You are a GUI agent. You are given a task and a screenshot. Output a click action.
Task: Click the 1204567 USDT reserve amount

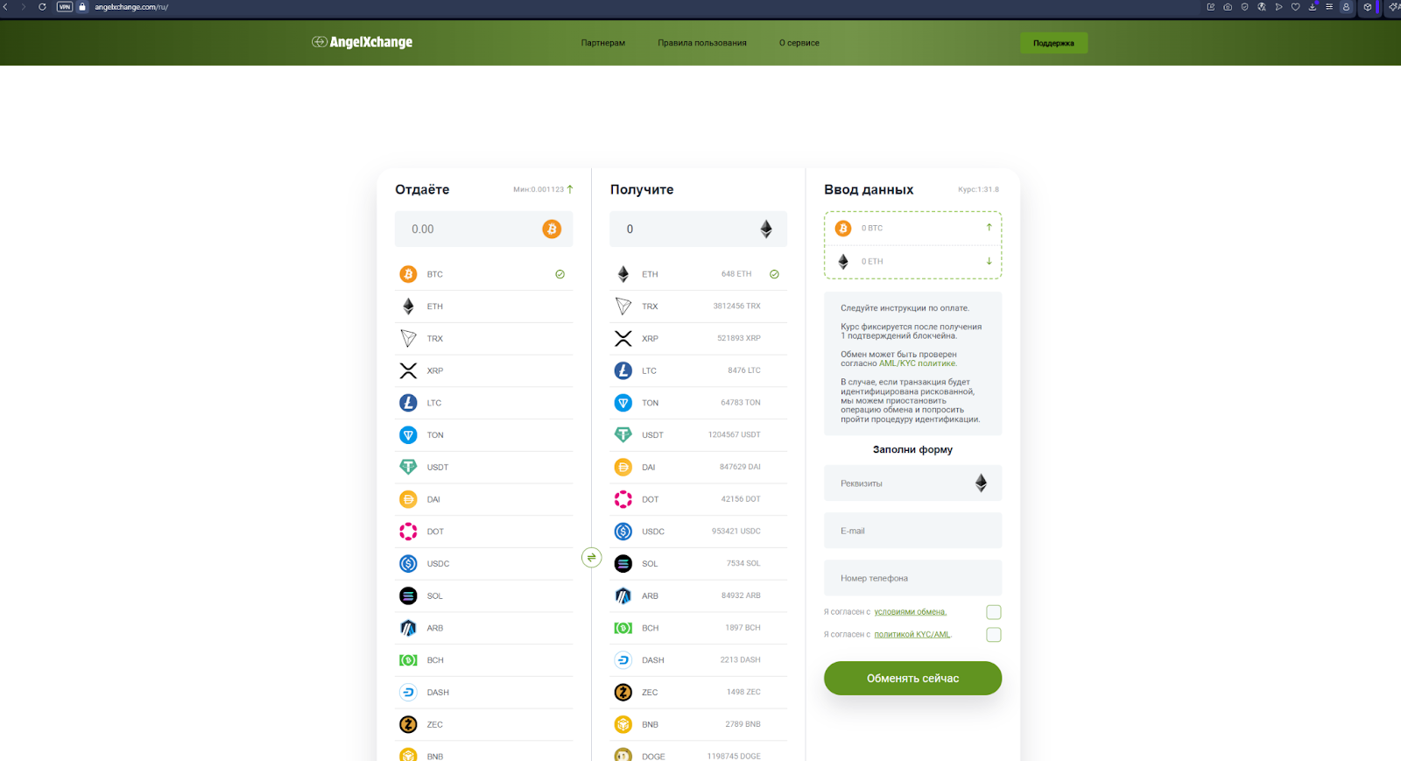pyautogui.click(x=735, y=434)
